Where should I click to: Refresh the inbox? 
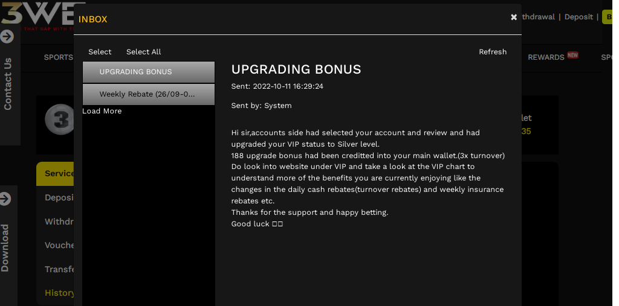click(493, 52)
